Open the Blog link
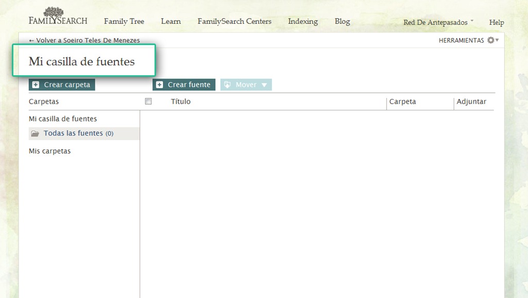Image resolution: width=528 pixels, height=298 pixels. pos(342,21)
